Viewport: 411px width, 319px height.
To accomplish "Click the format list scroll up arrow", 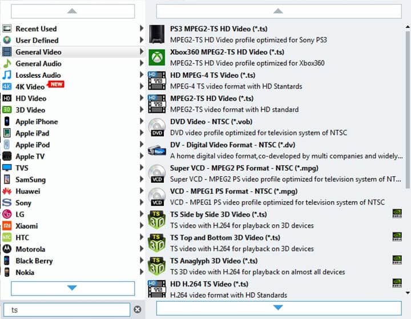I will (408, 27).
